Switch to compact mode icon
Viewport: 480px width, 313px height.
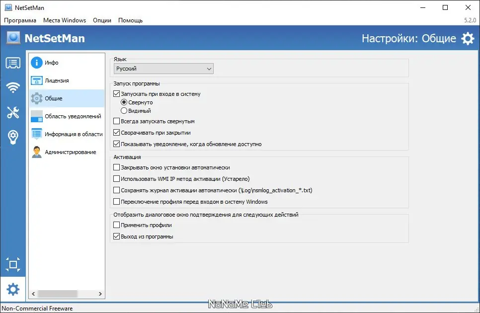tap(13, 264)
